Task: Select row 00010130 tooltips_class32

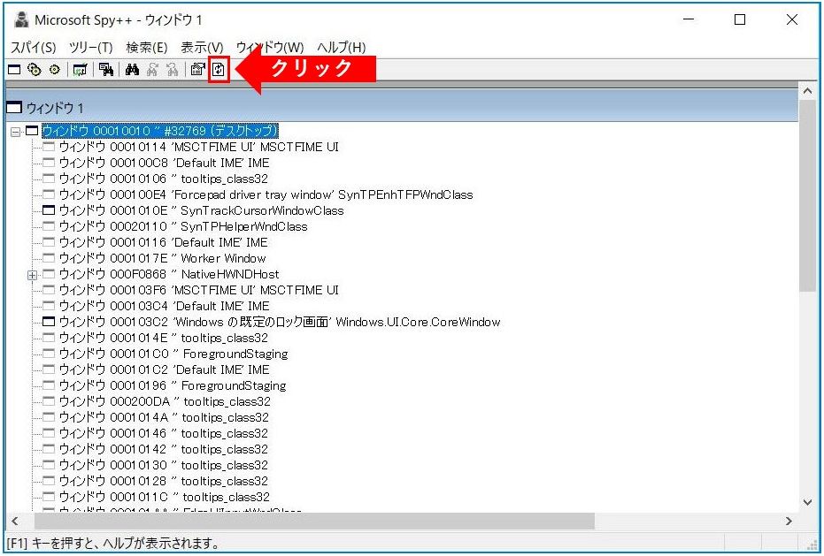Action: click(x=164, y=465)
